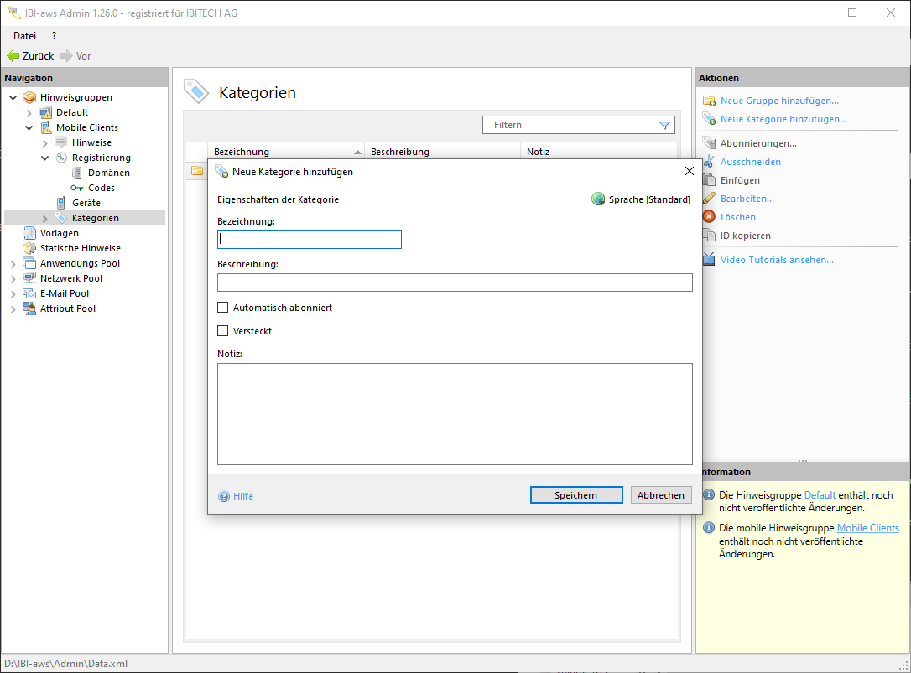This screenshot has width=911, height=673.
Task: Open the ? help menu
Action: [x=55, y=36]
